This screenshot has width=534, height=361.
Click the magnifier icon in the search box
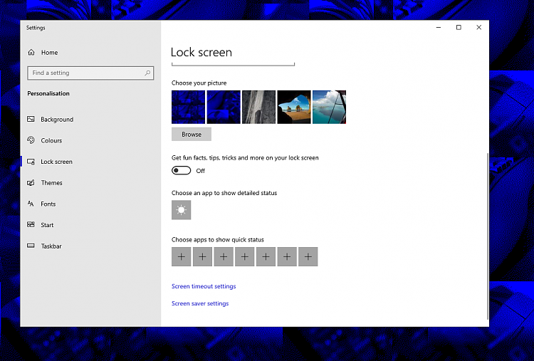pos(147,73)
